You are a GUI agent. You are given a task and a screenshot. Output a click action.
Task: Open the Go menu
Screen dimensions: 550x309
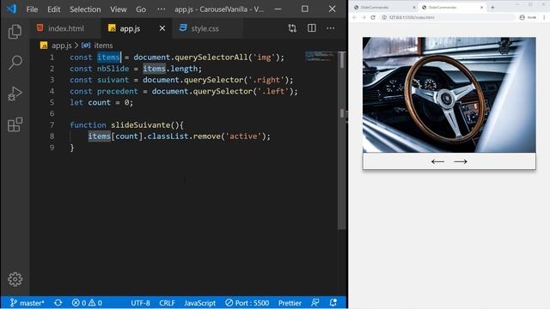[x=141, y=9]
